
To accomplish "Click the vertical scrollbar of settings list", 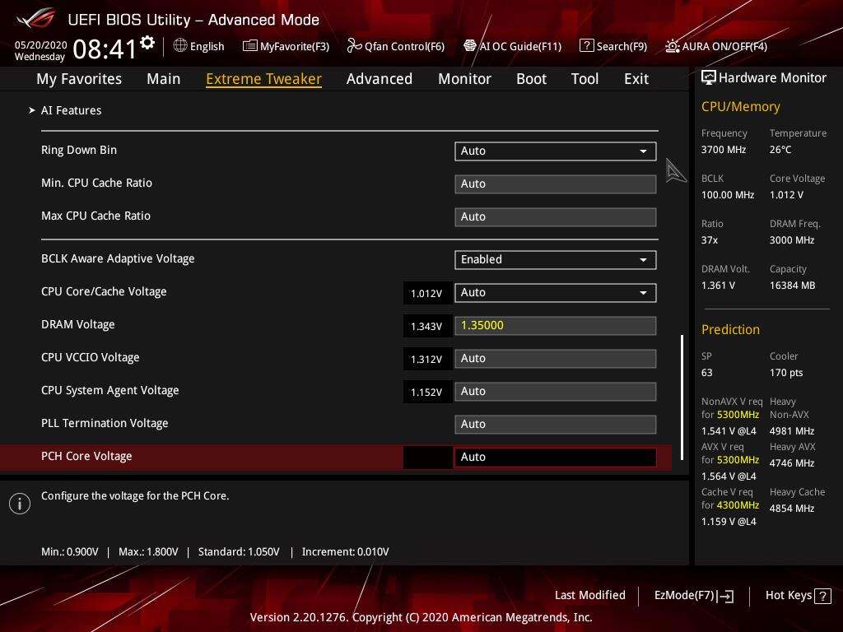I will click(x=682, y=387).
